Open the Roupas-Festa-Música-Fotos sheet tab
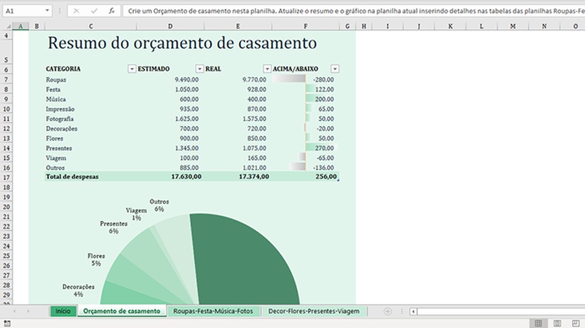Image resolution: width=585 pixels, height=328 pixels. pyautogui.click(x=212, y=311)
